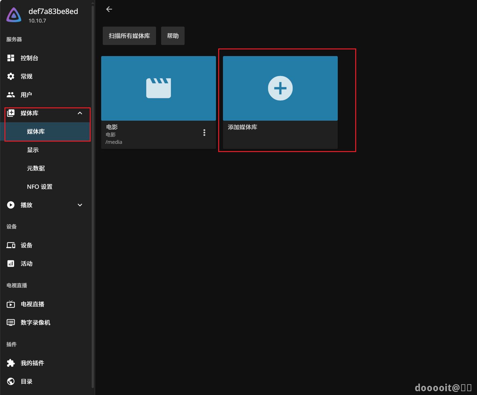The height and width of the screenshot is (395, 477).
Task: Click the plus icon to add library
Action: click(280, 88)
